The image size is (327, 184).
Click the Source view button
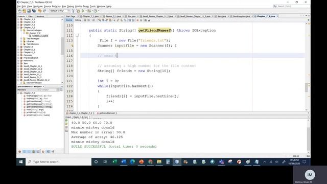tap(69, 20)
